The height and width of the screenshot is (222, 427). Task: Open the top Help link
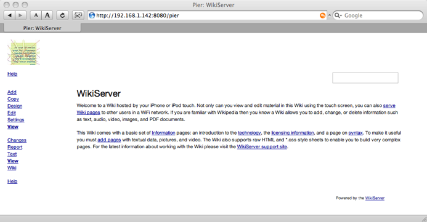(x=12, y=74)
